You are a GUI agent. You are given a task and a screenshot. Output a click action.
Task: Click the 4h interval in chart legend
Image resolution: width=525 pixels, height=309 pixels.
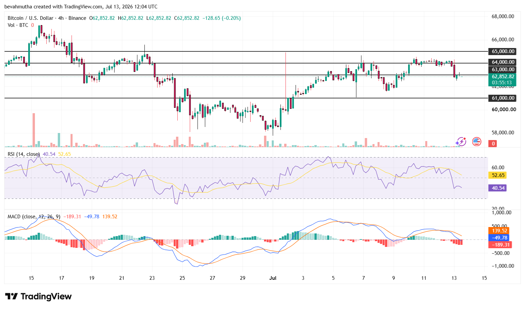coord(61,18)
